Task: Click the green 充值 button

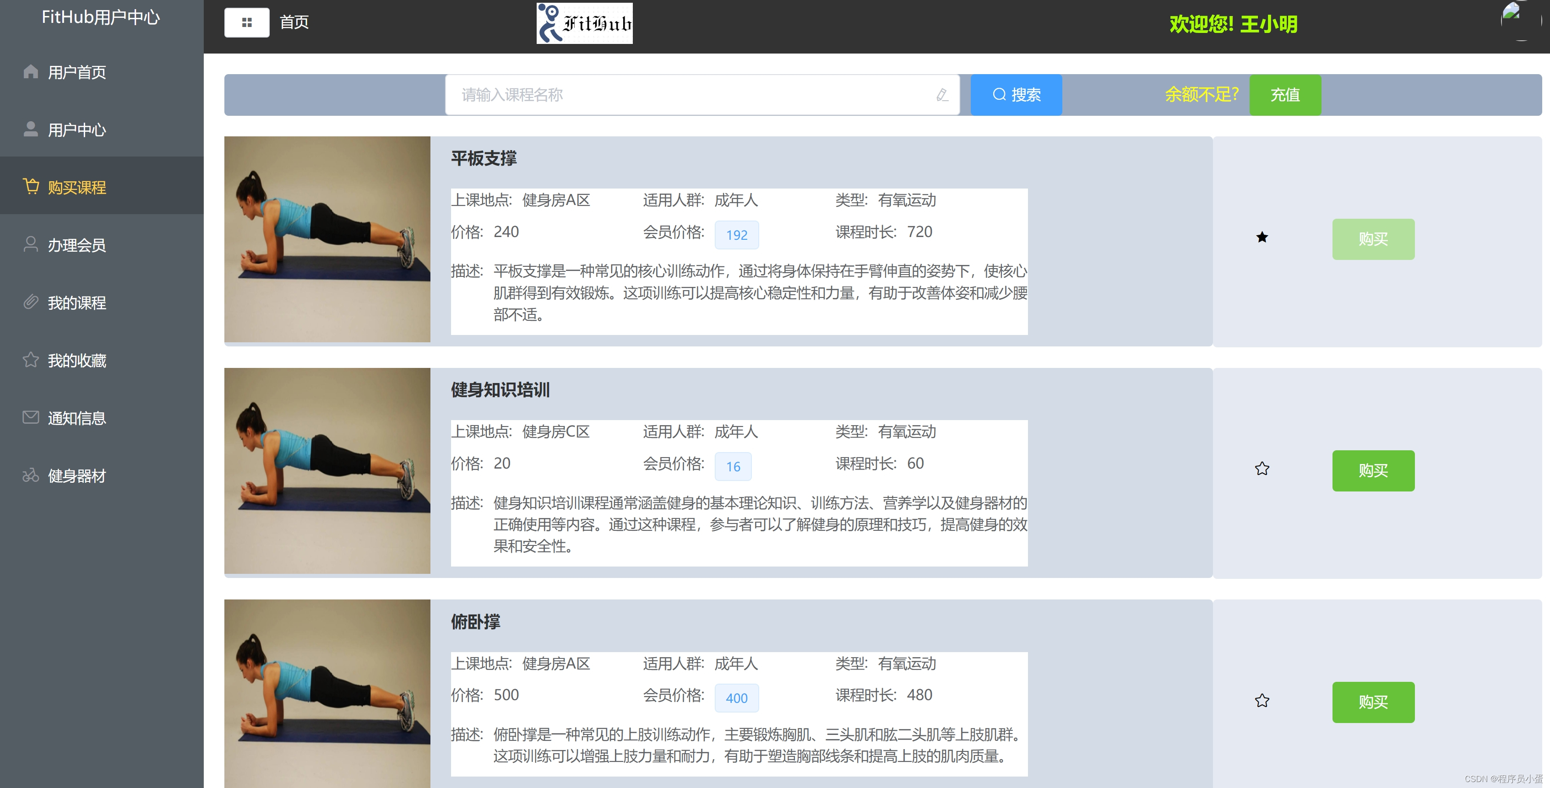Action: [x=1285, y=95]
